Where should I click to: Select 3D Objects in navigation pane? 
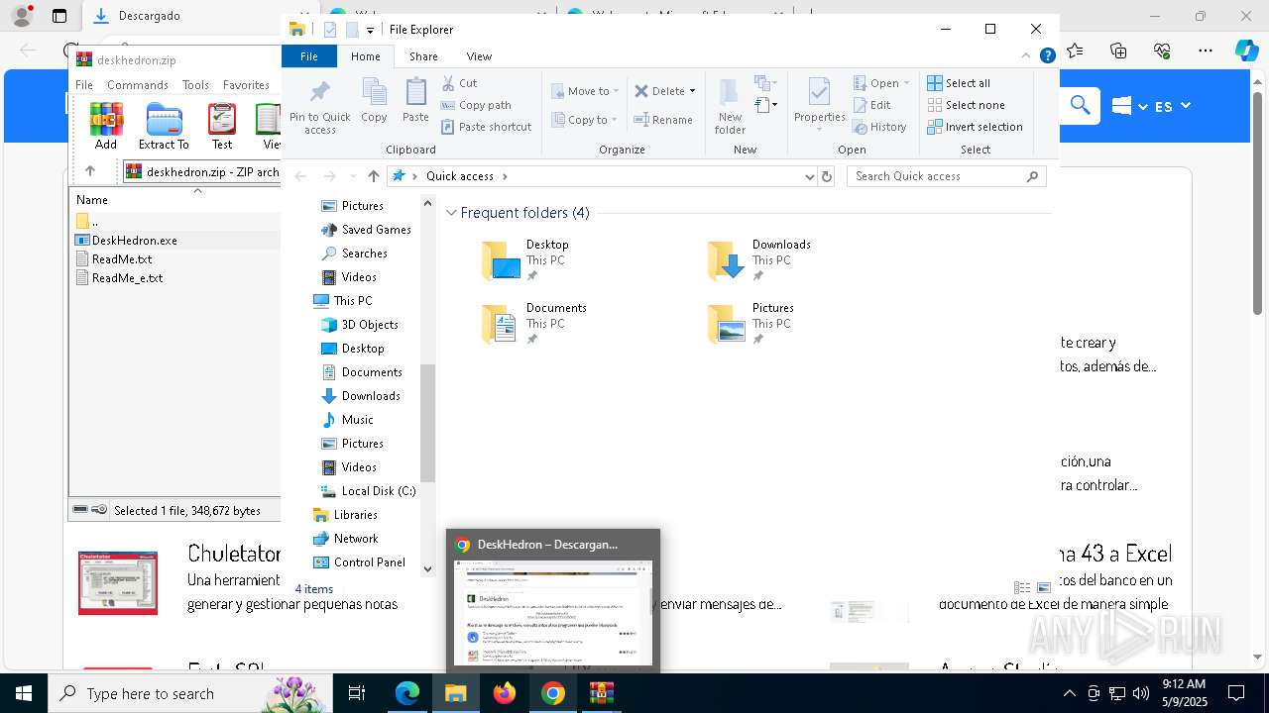[x=360, y=325]
